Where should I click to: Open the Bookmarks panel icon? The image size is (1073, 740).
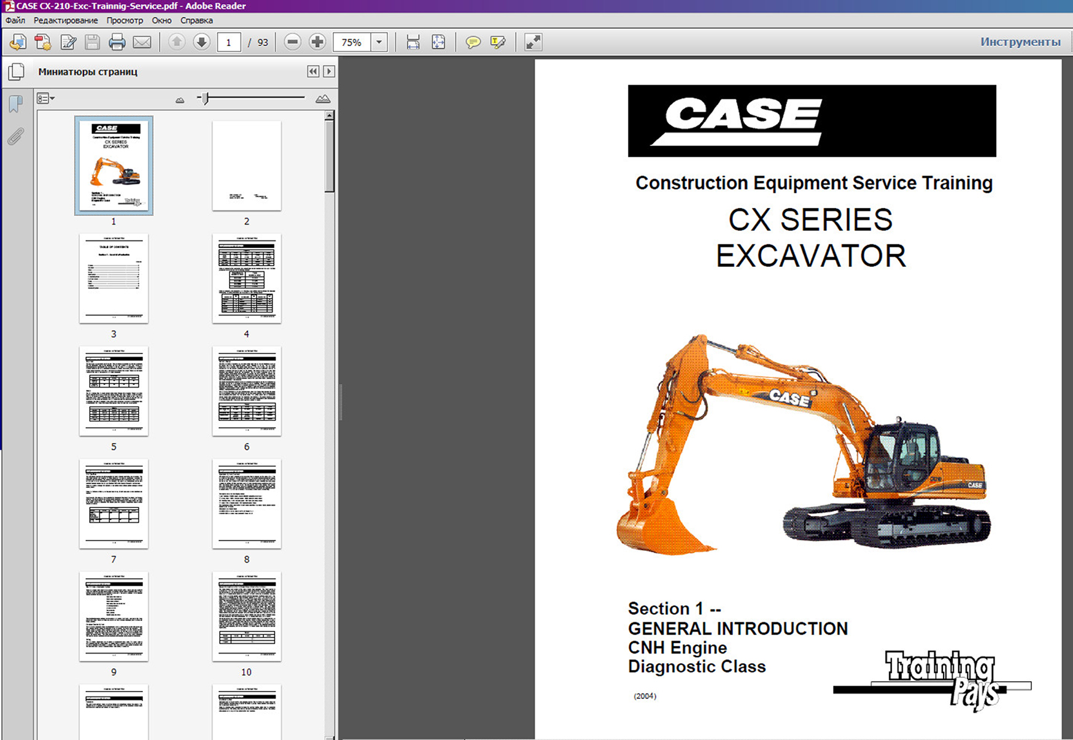coord(16,104)
